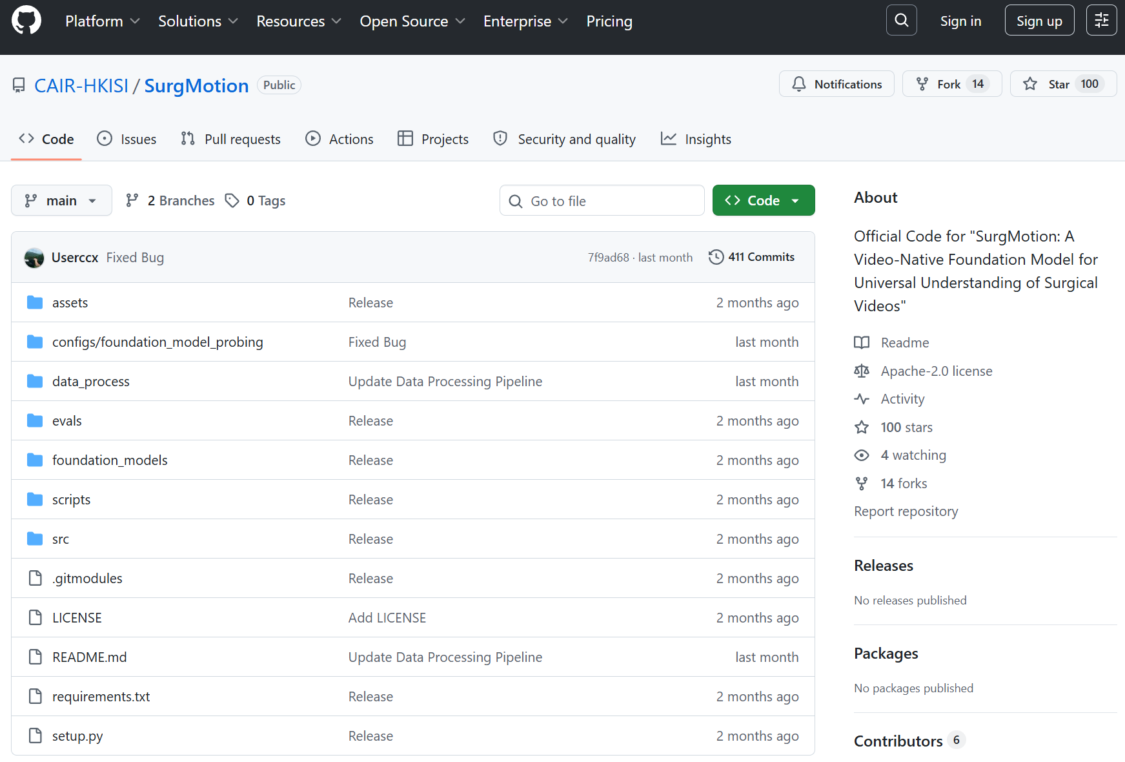Open the Add LICENSE commit message

(387, 618)
